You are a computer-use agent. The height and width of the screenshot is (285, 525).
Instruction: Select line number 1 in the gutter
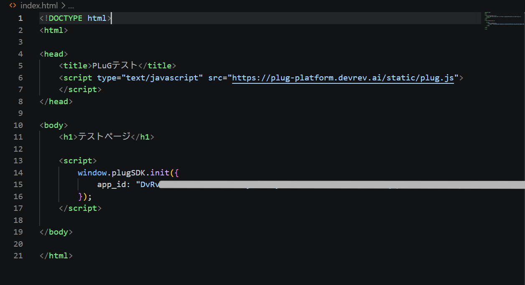click(x=20, y=18)
